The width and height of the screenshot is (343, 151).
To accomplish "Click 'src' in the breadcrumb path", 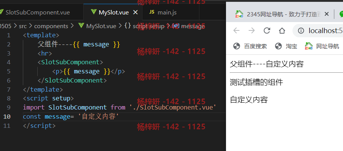I will pyautogui.click(x=23, y=26).
